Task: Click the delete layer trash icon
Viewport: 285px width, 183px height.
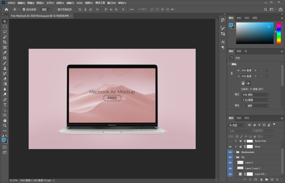Action: tap(277, 180)
